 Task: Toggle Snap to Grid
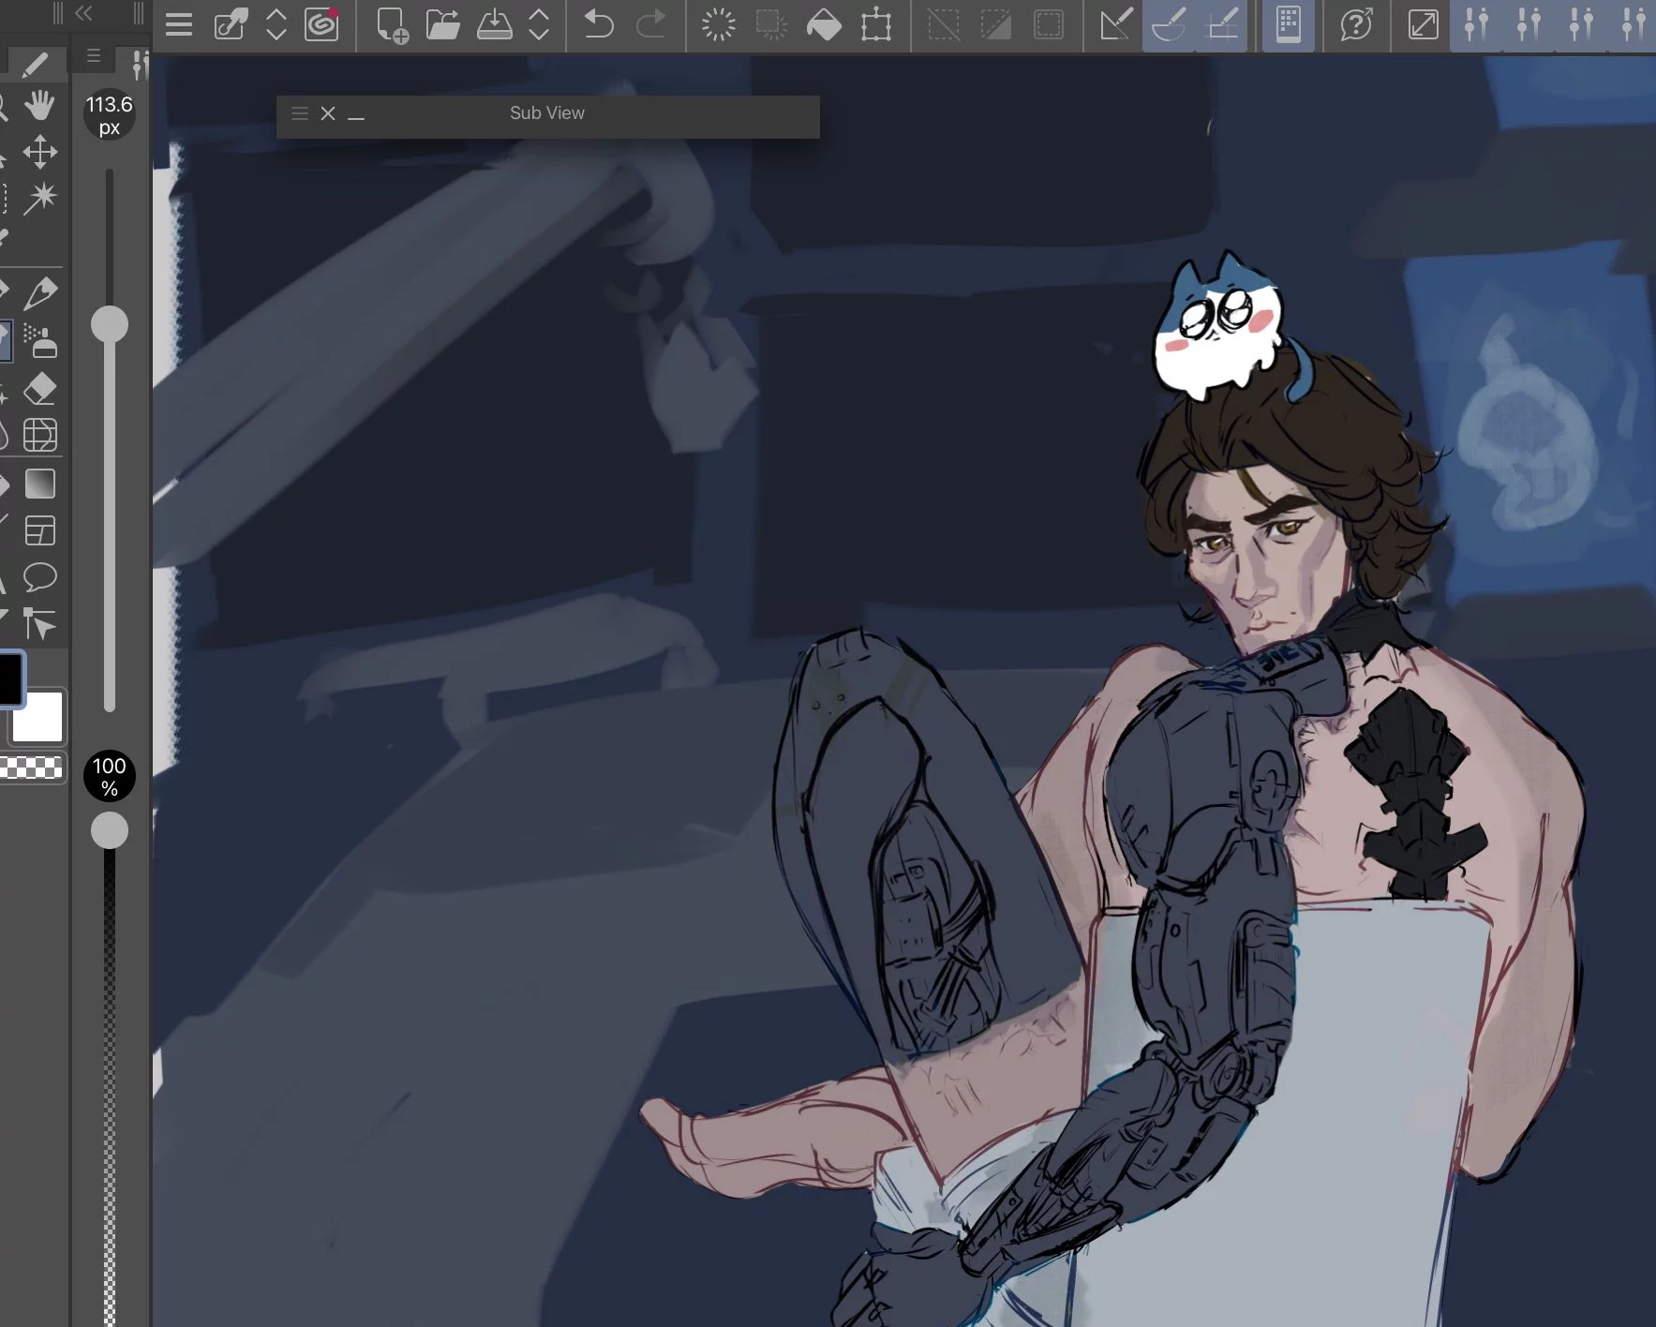click(1222, 24)
